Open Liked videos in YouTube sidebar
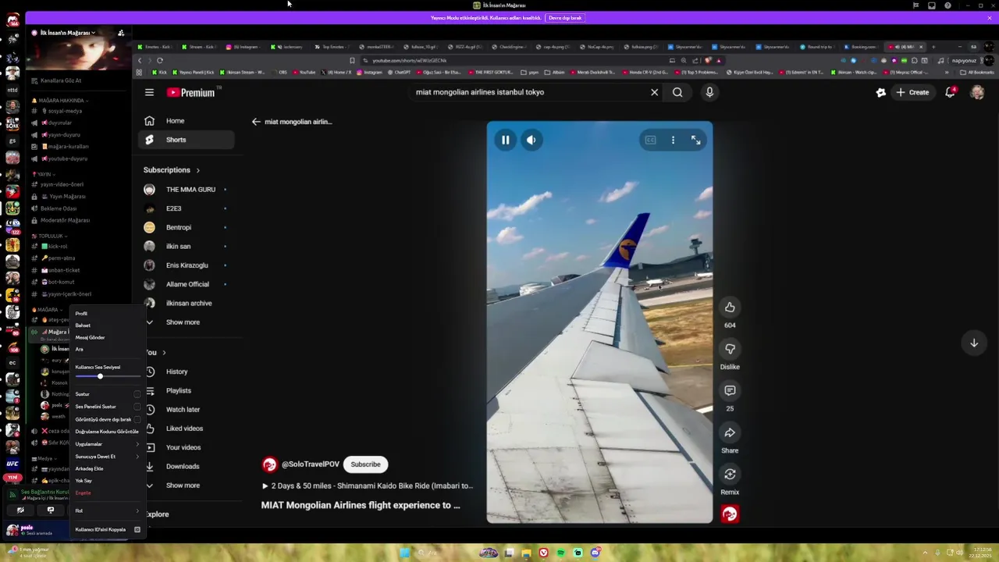The width and height of the screenshot is (999, 562). click(187, 429)
